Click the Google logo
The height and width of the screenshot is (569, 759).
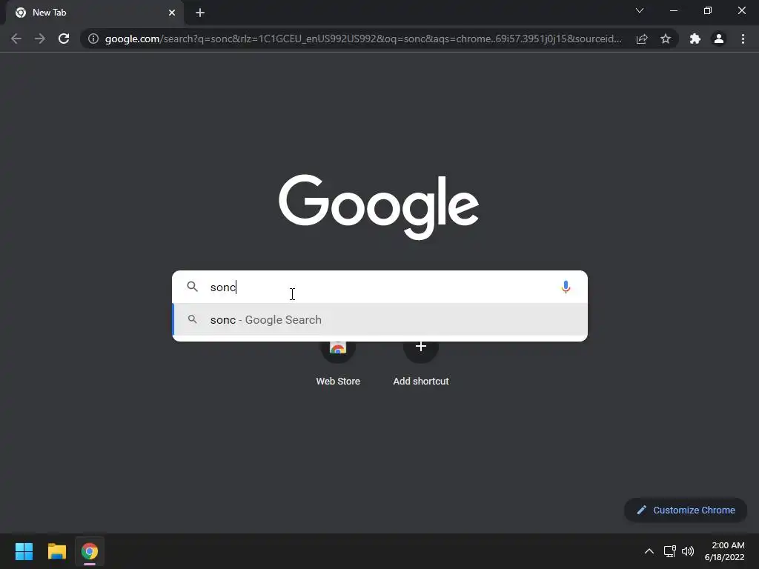coord(379,207)
